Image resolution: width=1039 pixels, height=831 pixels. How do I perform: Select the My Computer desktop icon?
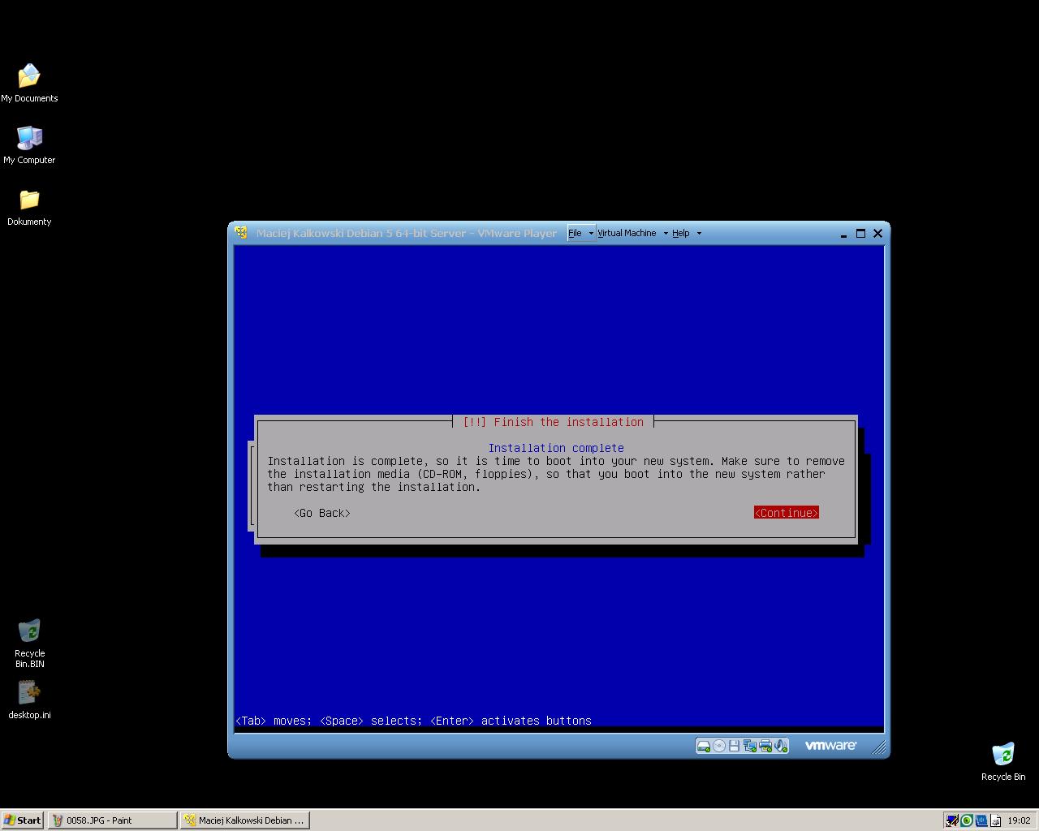pyautogui.click(x=29, y=145)
